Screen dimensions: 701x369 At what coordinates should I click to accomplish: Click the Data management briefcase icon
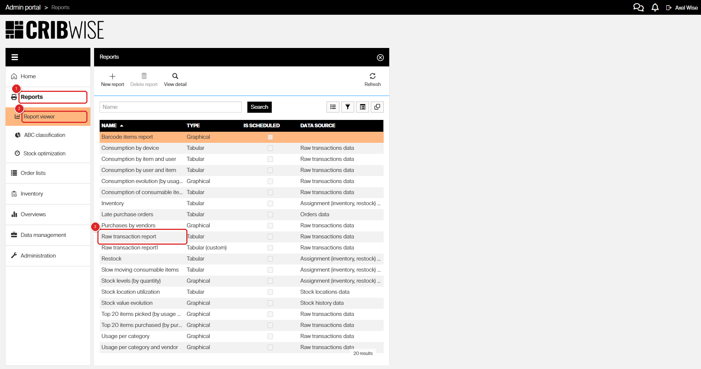[x=14, y=235]
